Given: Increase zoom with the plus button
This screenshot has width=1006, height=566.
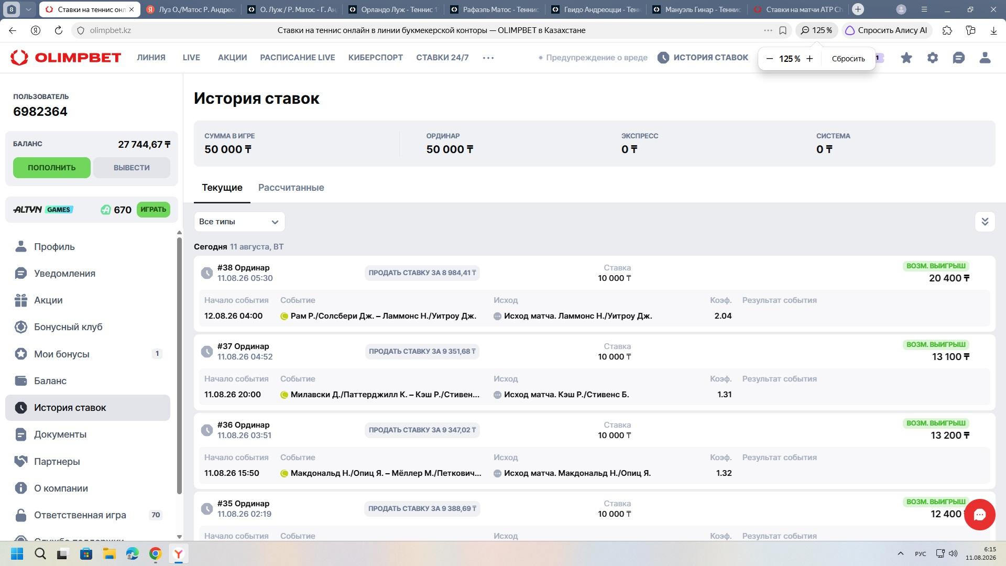Looking at the screenshot, I should [810, 59].
